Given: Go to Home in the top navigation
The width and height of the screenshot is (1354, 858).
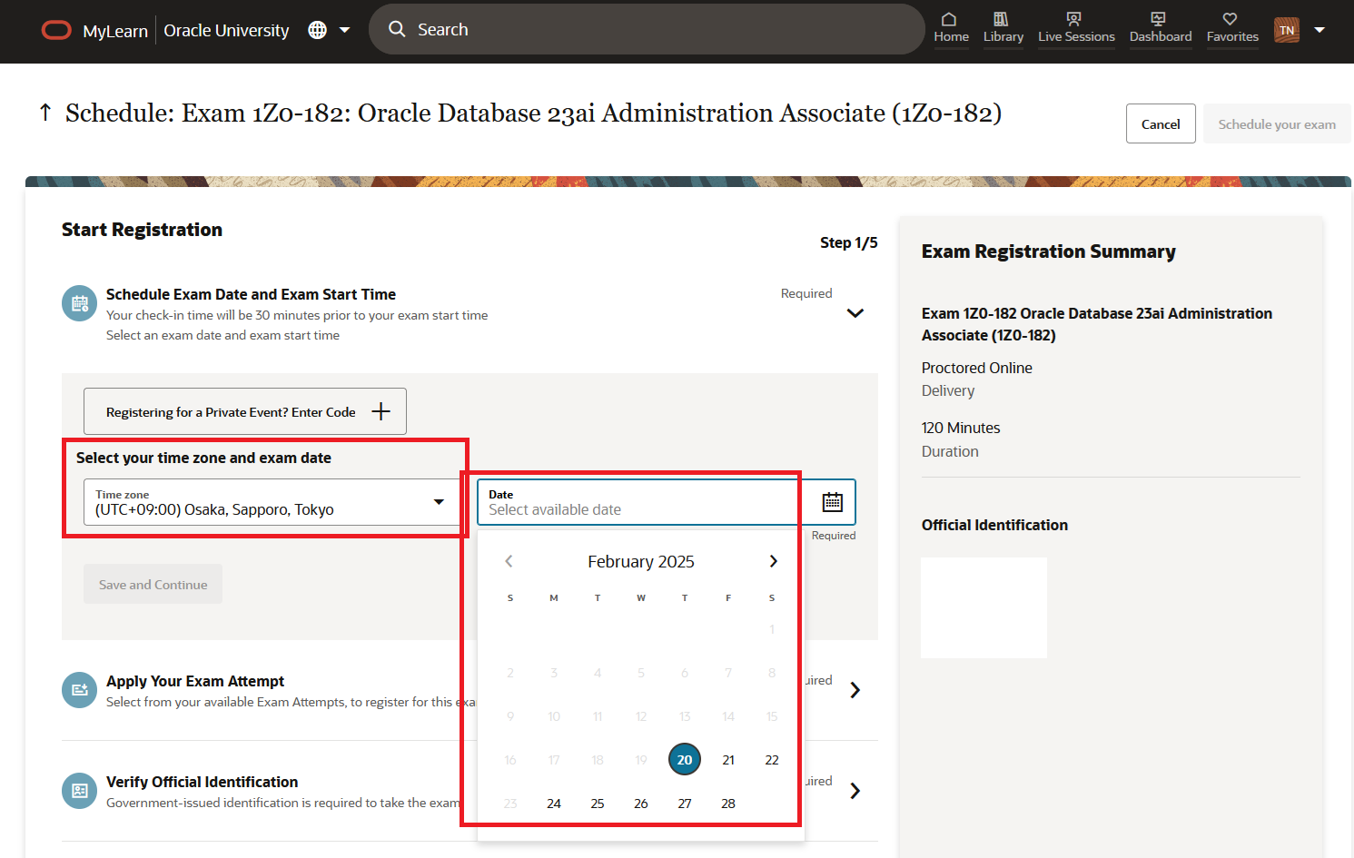Looking at the screenshot, I should (x=951, y=28).
